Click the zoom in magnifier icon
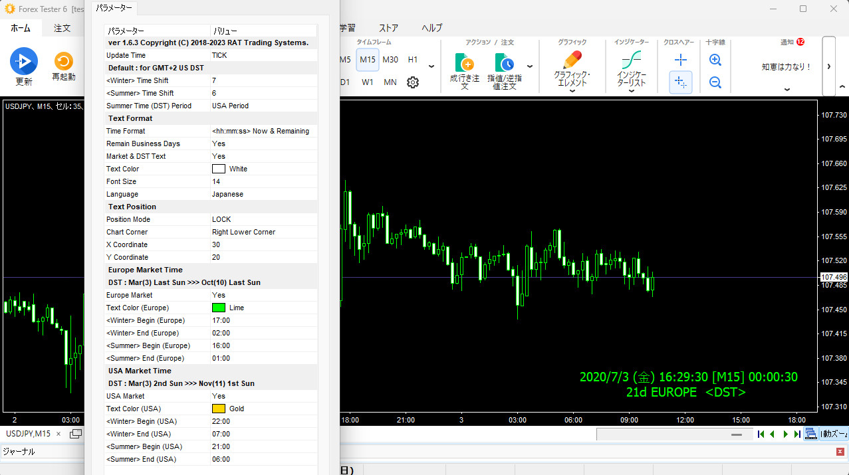Image resolution: width=849 pixels, height=475 pixels. 715,60
